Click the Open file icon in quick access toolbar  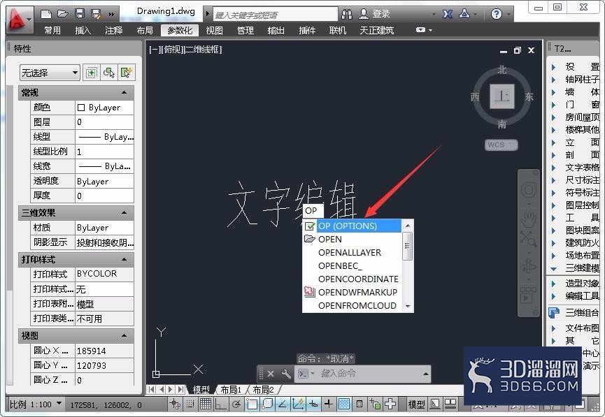[62, 14]
